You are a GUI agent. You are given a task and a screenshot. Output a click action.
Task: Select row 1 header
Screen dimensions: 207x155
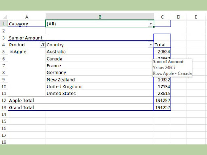point(4,24)
